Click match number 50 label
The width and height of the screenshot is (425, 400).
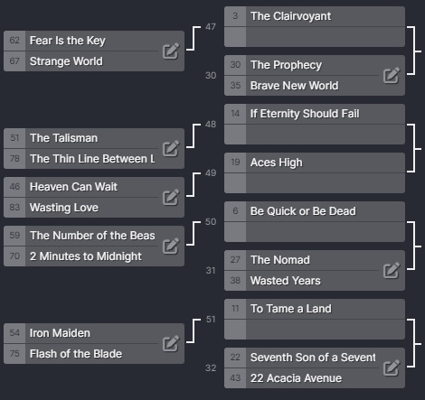coord(211,222)
